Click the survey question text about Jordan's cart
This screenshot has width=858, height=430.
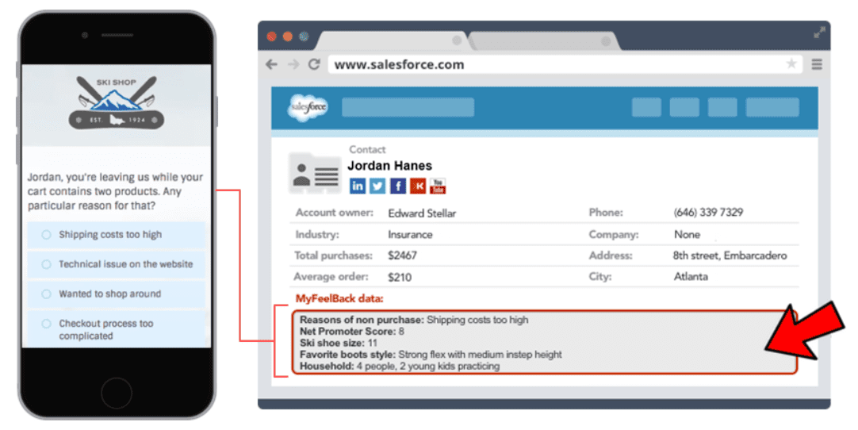click(x=116, y=191)
